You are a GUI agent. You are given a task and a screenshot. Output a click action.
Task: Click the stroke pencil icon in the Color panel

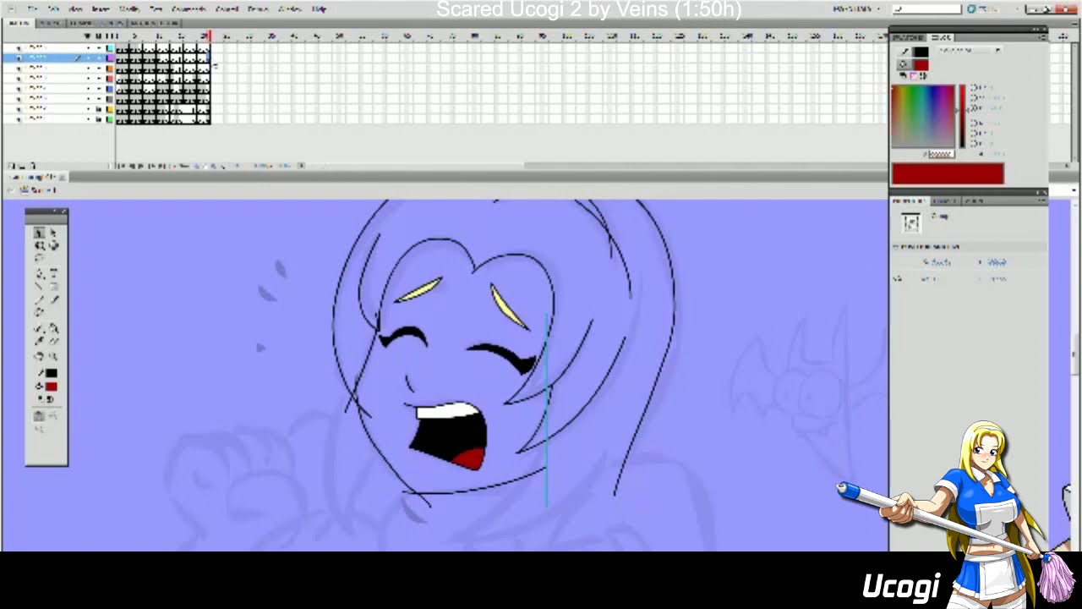(x=904, y=52)
